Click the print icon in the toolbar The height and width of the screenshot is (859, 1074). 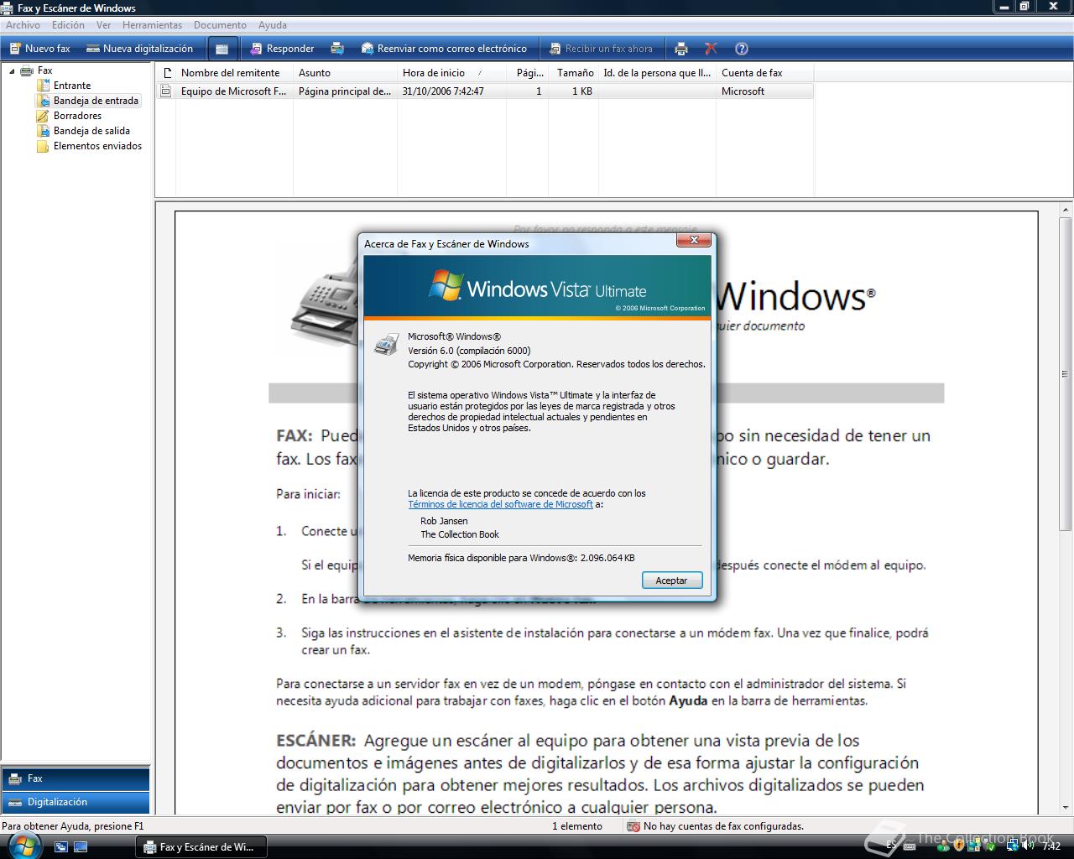[x=681, y=49]
